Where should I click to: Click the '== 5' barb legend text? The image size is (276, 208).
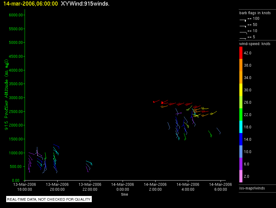pyautogui.click(x=251, y=37)
